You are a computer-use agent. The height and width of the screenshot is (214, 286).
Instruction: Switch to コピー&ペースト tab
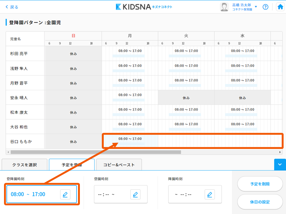[x=119, y=165]
